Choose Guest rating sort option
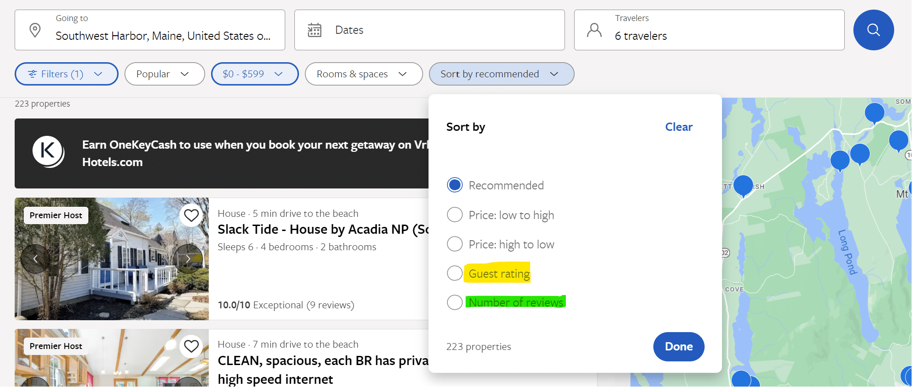 coord(455,273)
